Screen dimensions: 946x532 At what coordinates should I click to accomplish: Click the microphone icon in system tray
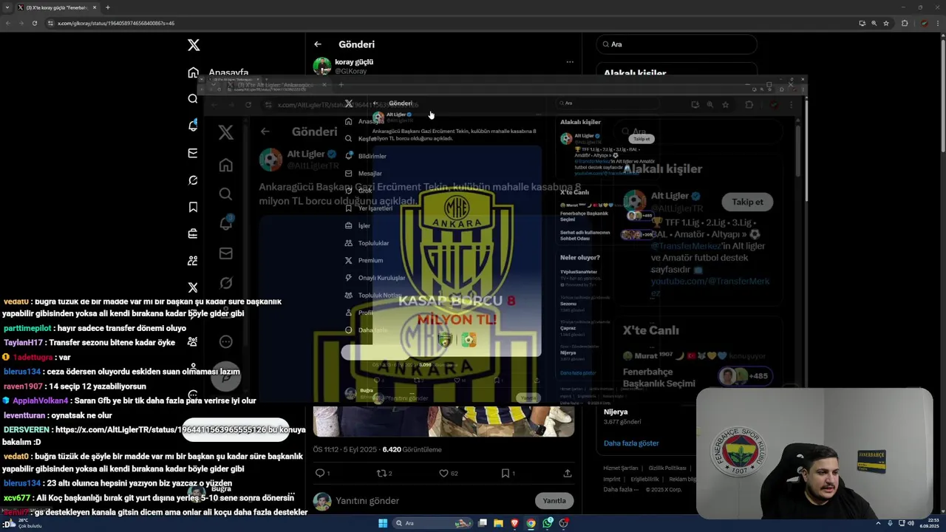[890, 523]
